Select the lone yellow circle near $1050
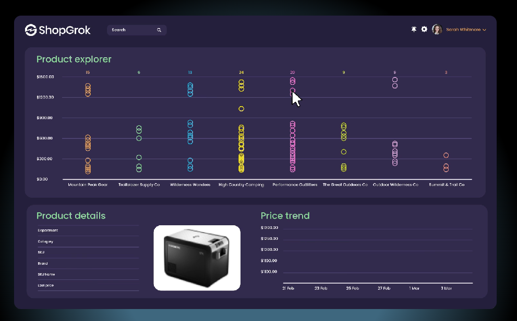Image resolution: width=517 pixels, height=321 pixels. click(x=242, y=109)
